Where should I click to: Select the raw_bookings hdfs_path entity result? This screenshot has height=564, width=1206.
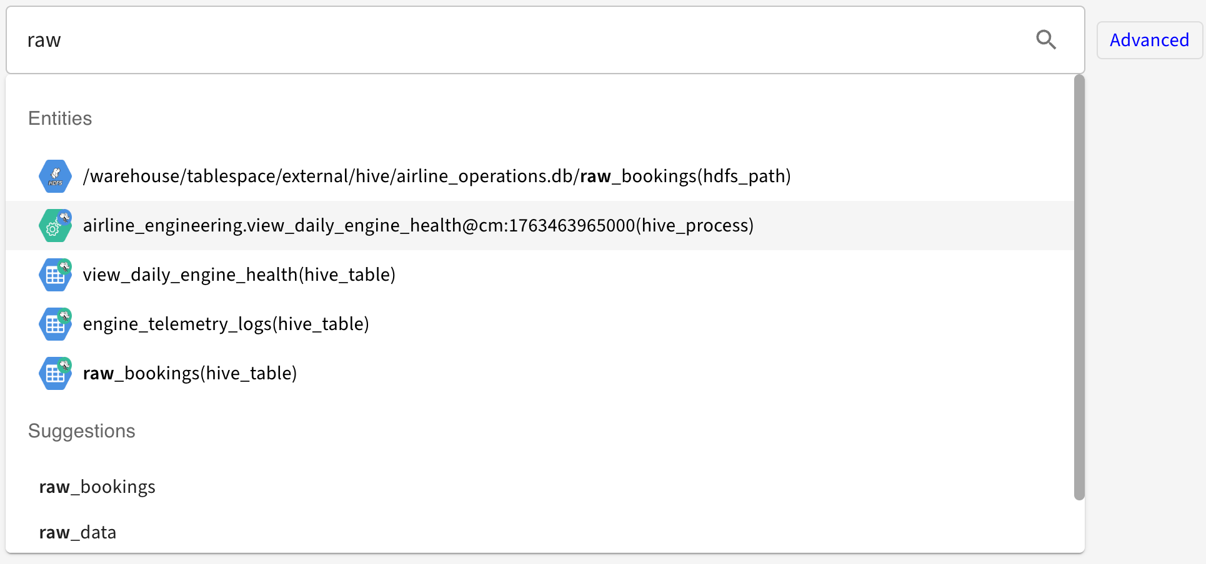[436, 177]
